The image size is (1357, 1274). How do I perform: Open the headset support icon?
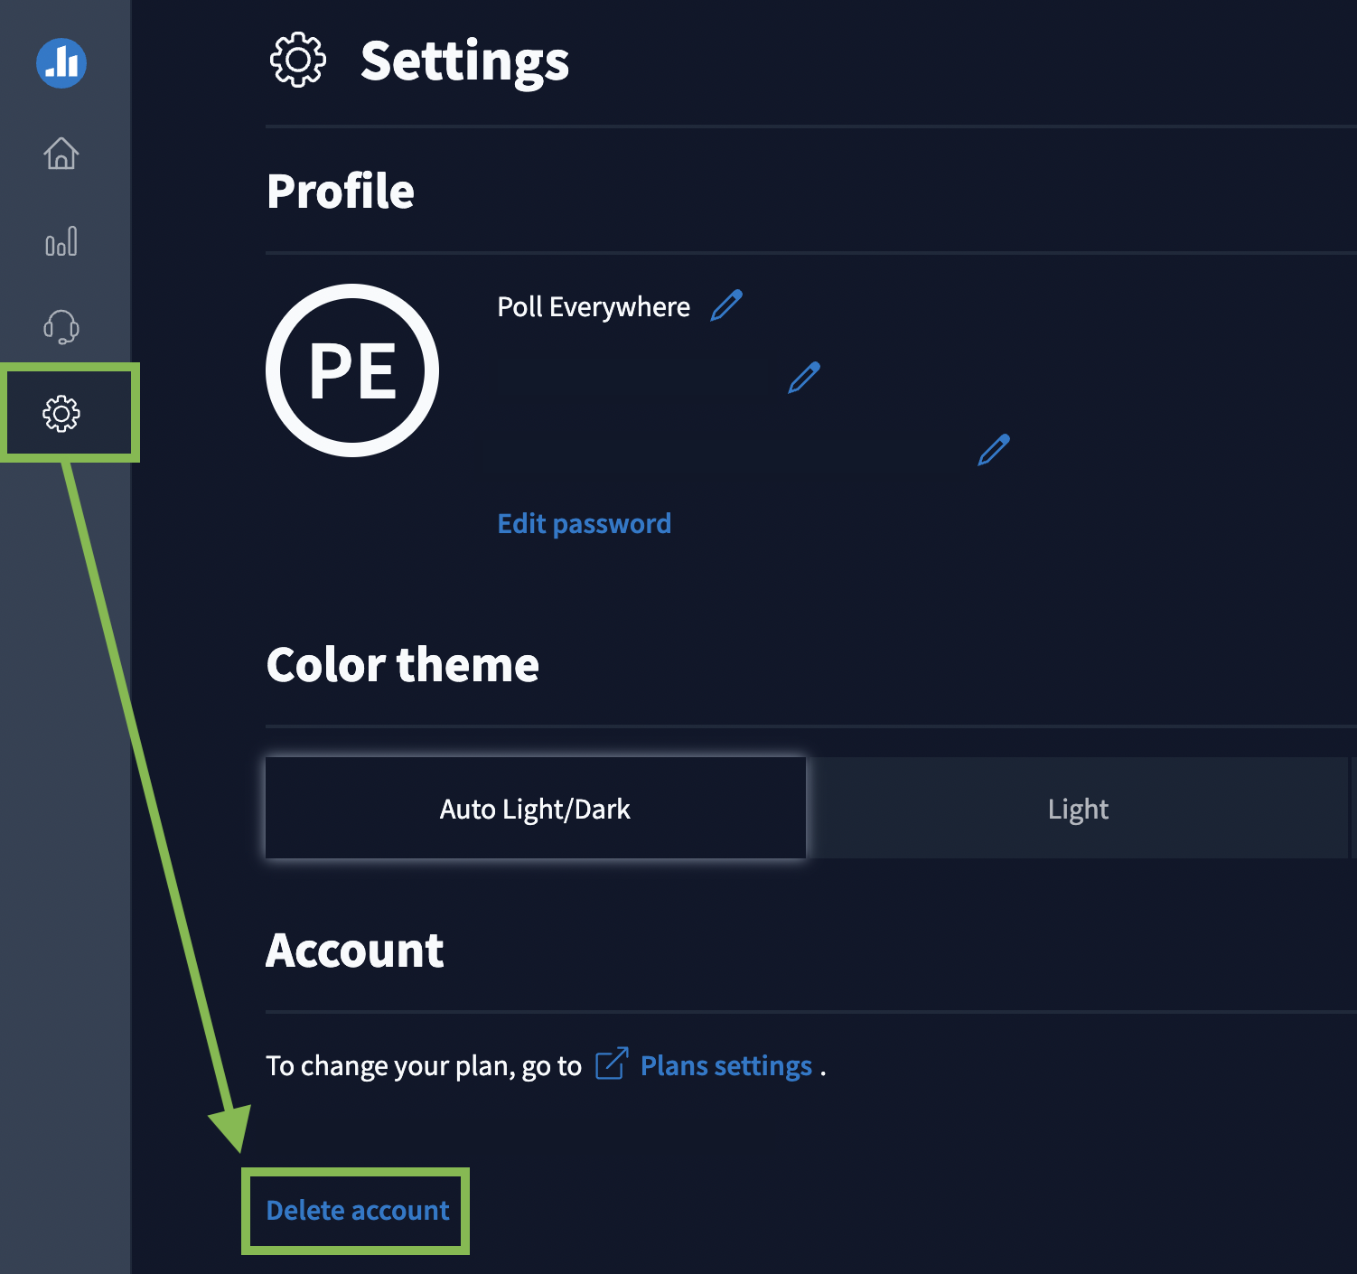(x=61, y=326)
